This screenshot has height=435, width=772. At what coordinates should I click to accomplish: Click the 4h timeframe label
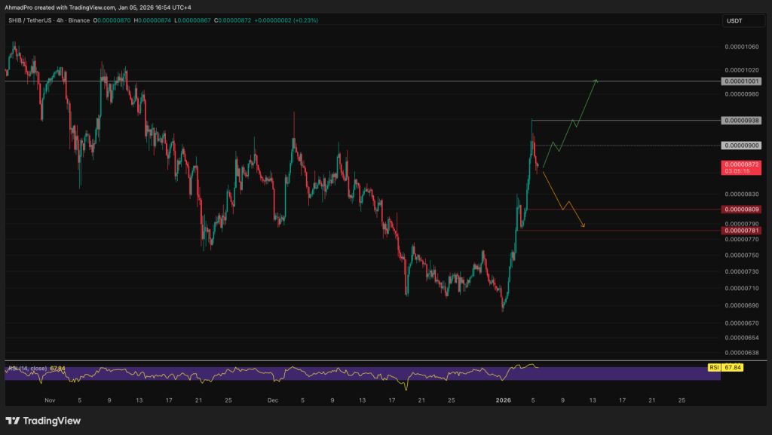(x=59, y=21)
